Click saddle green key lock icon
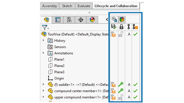The height and width of the screenshot is (103, 184). 121,84
